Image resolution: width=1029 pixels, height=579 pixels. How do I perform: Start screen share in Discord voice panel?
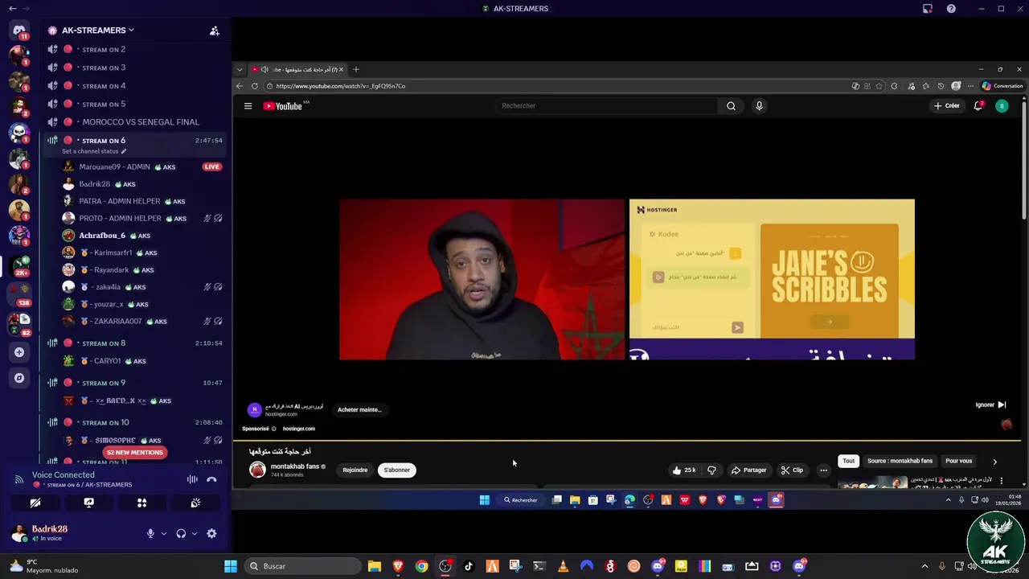pos(88,503)
